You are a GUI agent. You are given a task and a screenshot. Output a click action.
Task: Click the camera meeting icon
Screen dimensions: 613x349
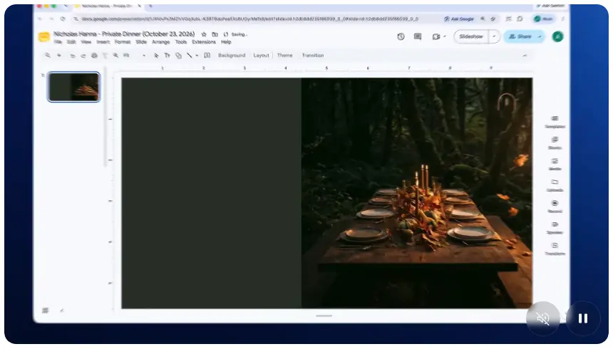436,37
